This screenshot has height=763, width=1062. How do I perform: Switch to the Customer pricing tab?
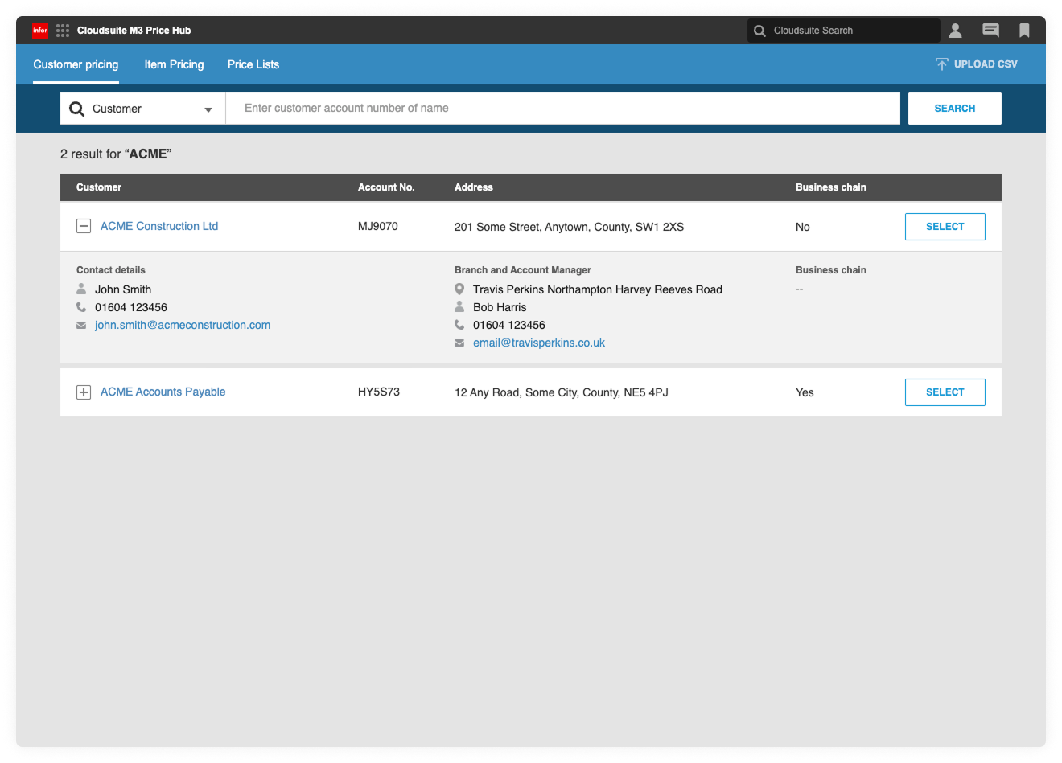[x=76, y=64]
